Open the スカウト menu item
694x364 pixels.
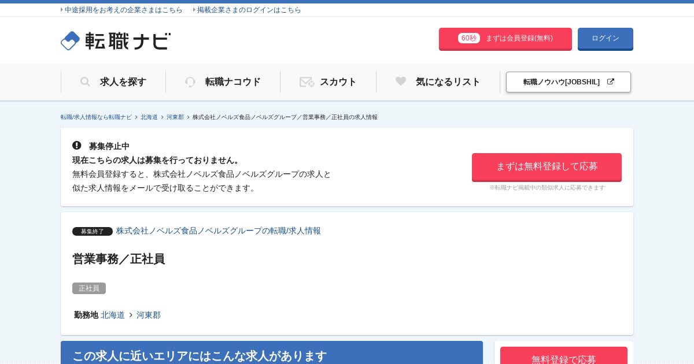[x=328, y=82]
